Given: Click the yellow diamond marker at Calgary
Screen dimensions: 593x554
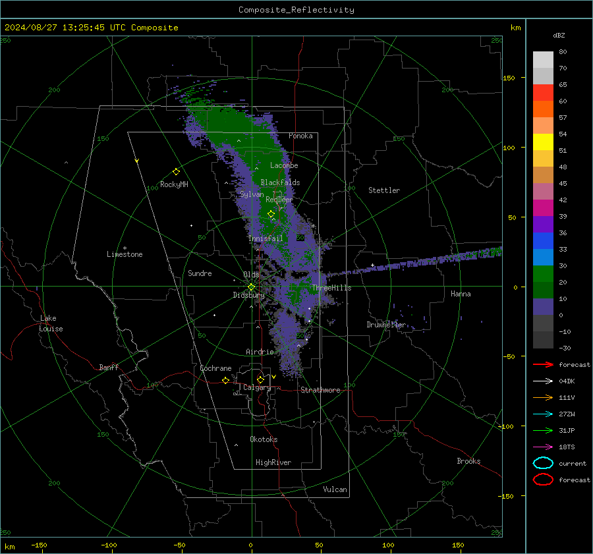Looking at the screenshot, I should coord(260,379).
